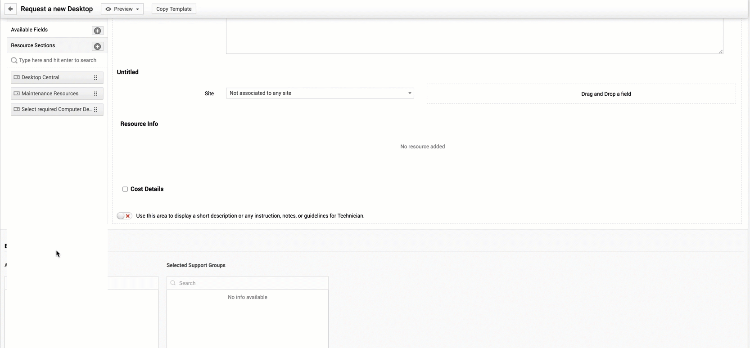
Task: Focus the resource sections search field
Action: 58,60
